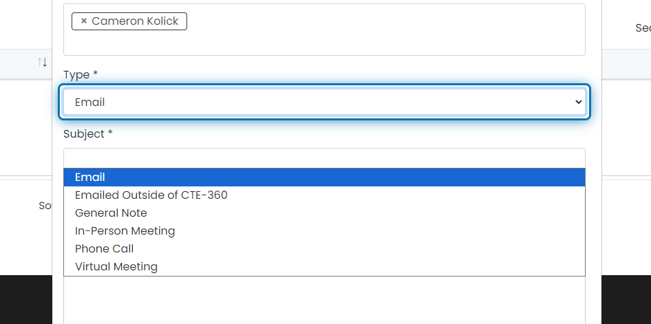Viewport: 651px width, 324px height.
Task: Click the Cameron Kolick recipient tag
Action: coord(129,21)
